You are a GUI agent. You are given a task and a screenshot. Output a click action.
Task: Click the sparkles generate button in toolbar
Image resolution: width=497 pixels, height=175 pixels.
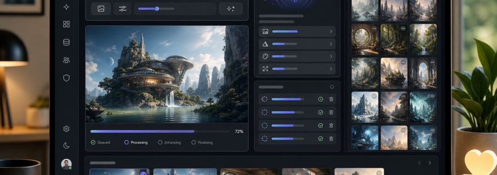click(231, 9)
